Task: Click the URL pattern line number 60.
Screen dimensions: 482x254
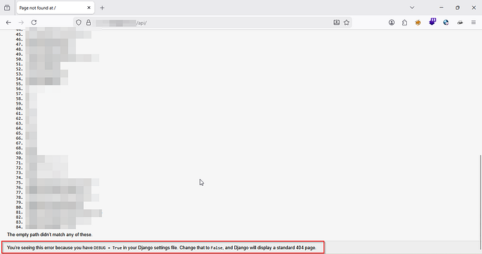Action: [19, 109]
